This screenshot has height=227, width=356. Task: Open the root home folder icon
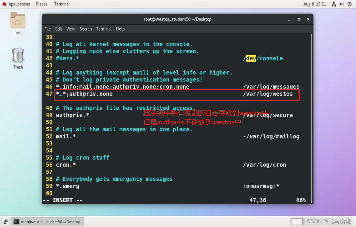(x=18, y=20)
